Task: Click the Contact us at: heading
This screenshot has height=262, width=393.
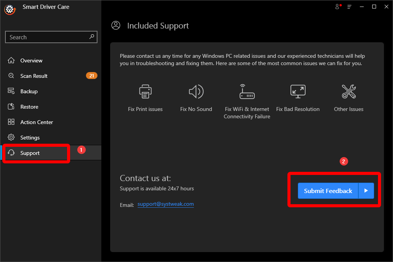Action: (x=145, y=178)
